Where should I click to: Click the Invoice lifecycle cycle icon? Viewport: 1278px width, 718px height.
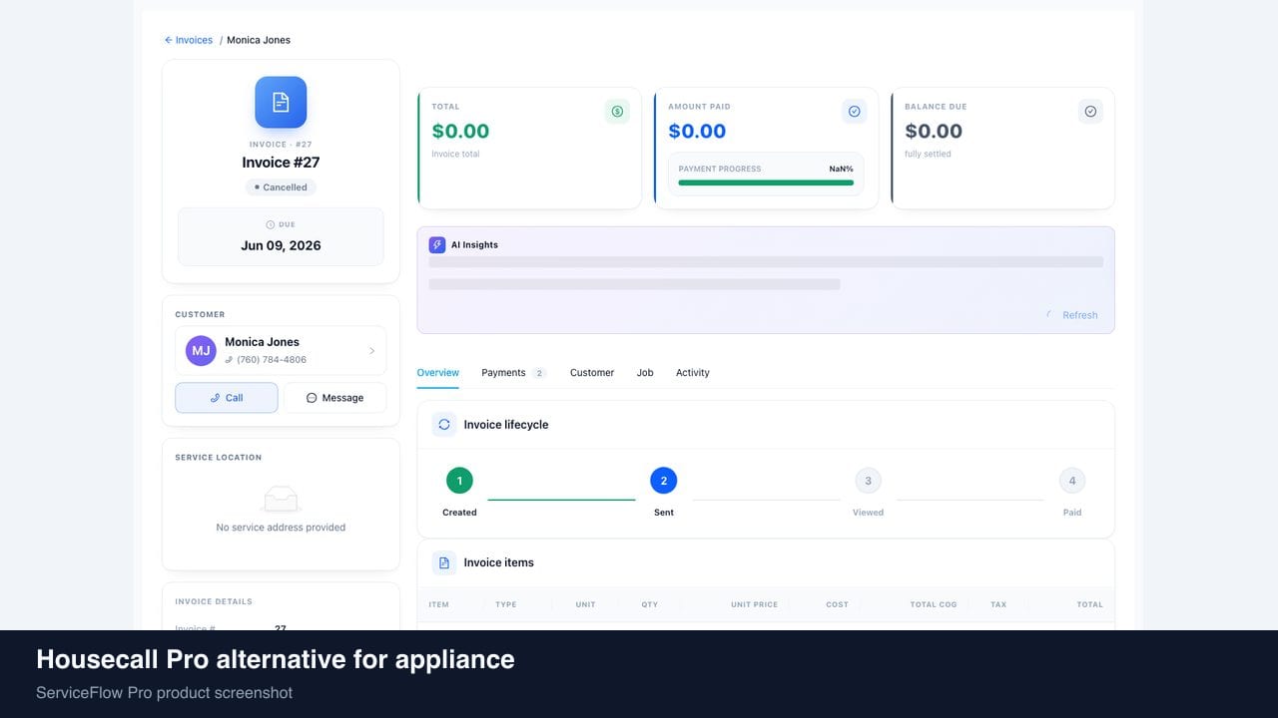click(444, 424)
